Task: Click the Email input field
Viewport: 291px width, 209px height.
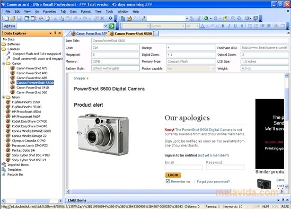Action: [183, 168]
